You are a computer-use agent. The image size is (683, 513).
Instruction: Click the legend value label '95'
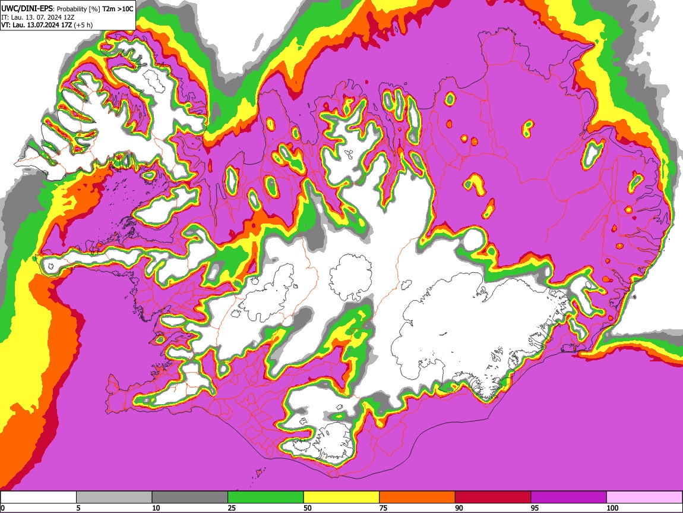[x=535, y=508]
